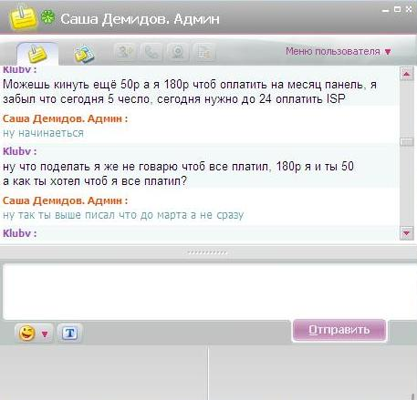Screen dimensions: 417x400
Task: Click the chat scroll down arrow
Action: pyautogui.click(x=407, y=233)
